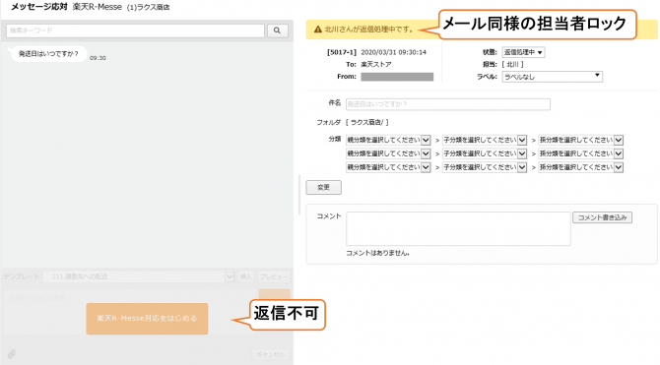
Task: Click the 件名 subject field
Action: [x=448, y=104]
